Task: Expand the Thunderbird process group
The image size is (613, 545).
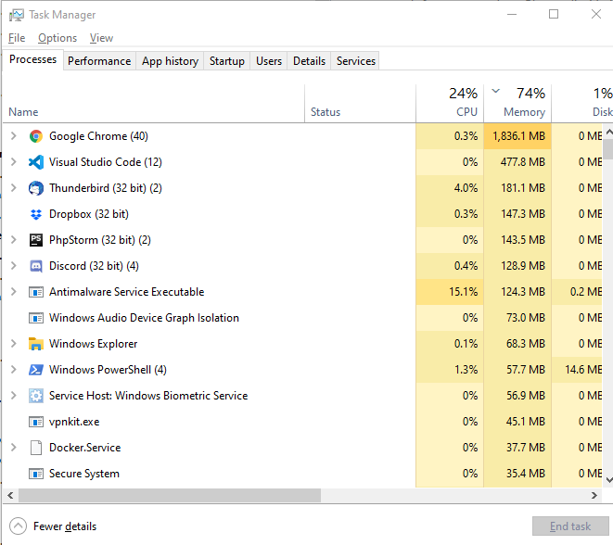Action: tap(14, 188)
